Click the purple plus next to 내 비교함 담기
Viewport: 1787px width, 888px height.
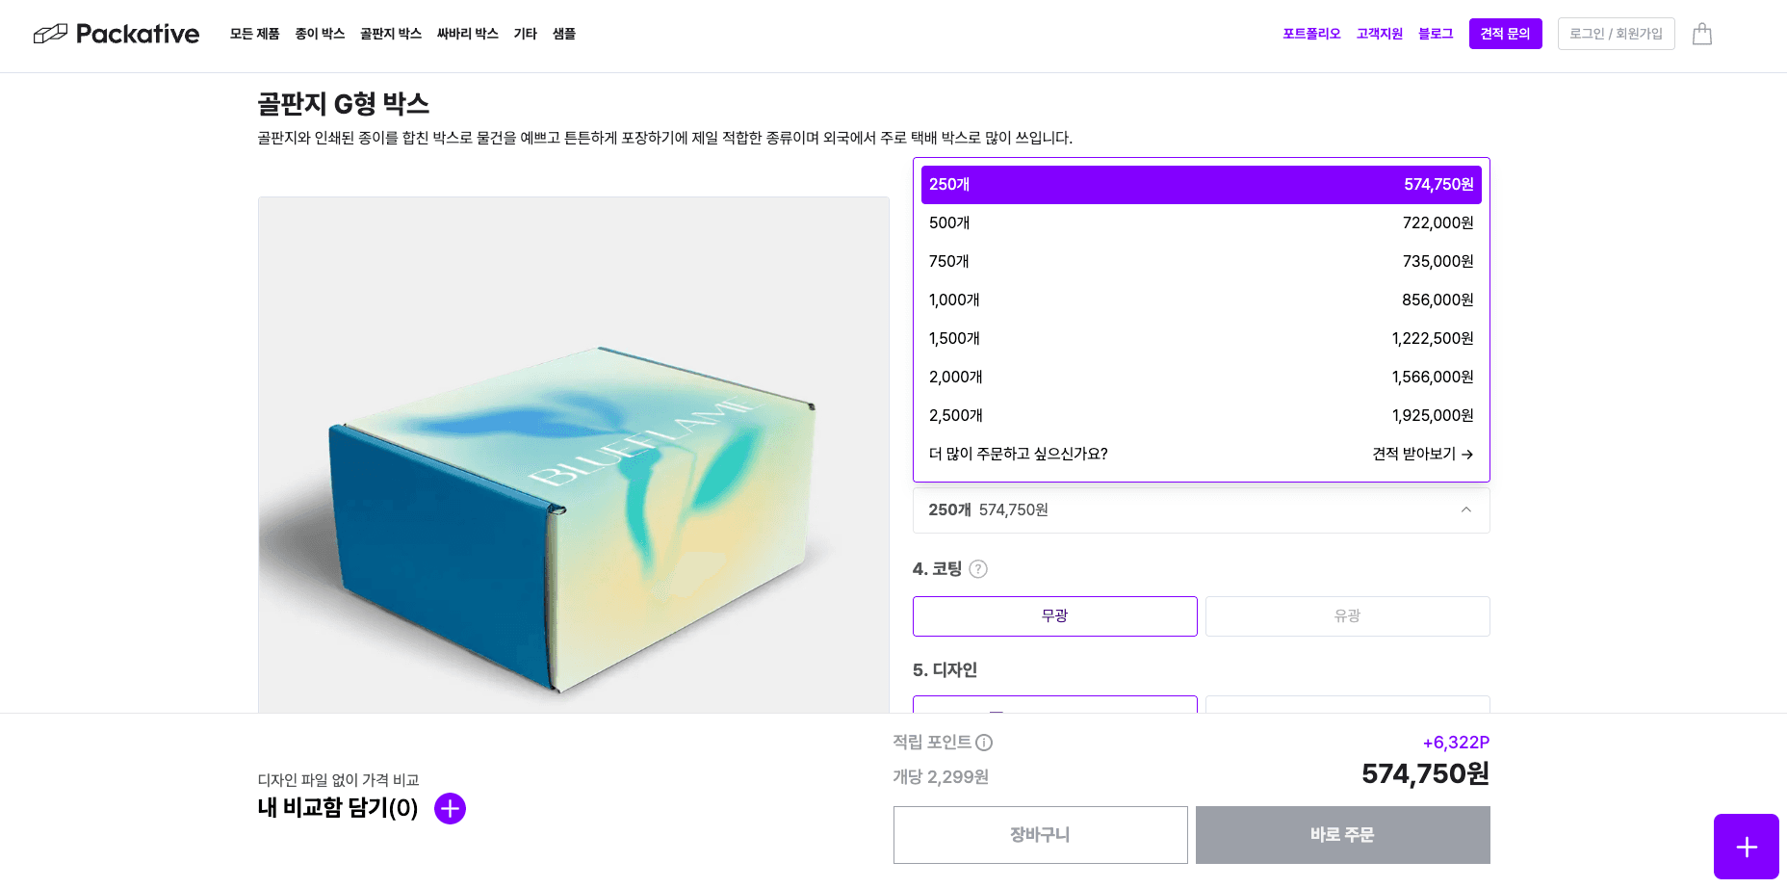(x=450, y=809)
